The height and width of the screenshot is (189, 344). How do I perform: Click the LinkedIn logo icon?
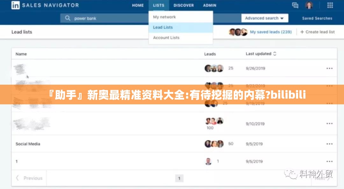click(15, 5)
